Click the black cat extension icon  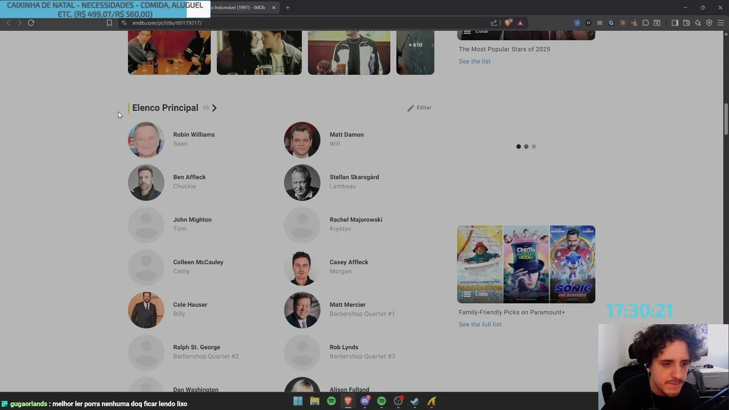pos(588,23)
